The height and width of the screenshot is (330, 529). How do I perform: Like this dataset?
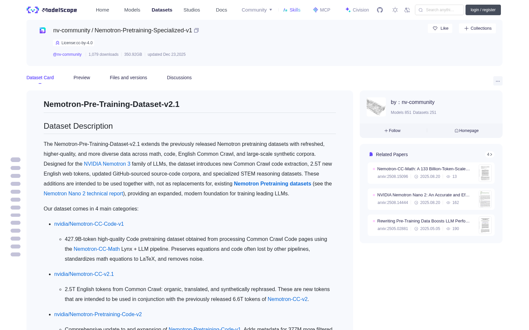pos(440,28)
